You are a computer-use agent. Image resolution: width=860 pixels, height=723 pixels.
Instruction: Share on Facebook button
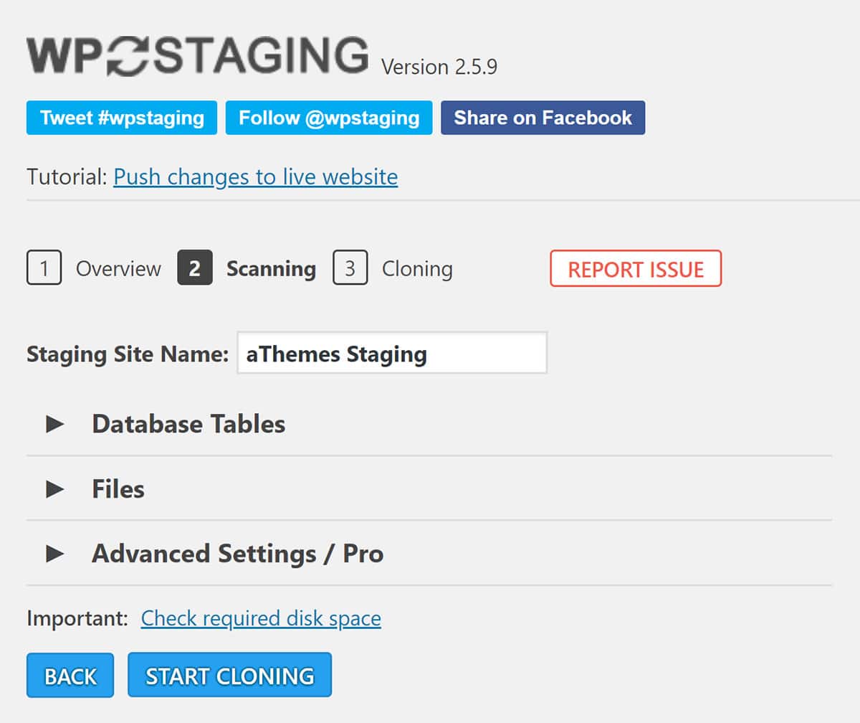pos(543,118)
